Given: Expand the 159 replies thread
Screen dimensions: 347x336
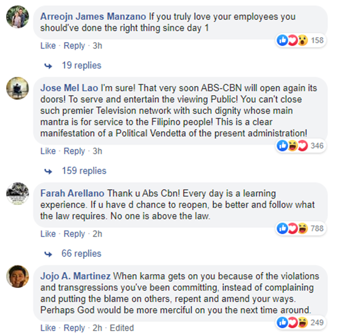Looking at the screenshot, I should tap(84, 171).
